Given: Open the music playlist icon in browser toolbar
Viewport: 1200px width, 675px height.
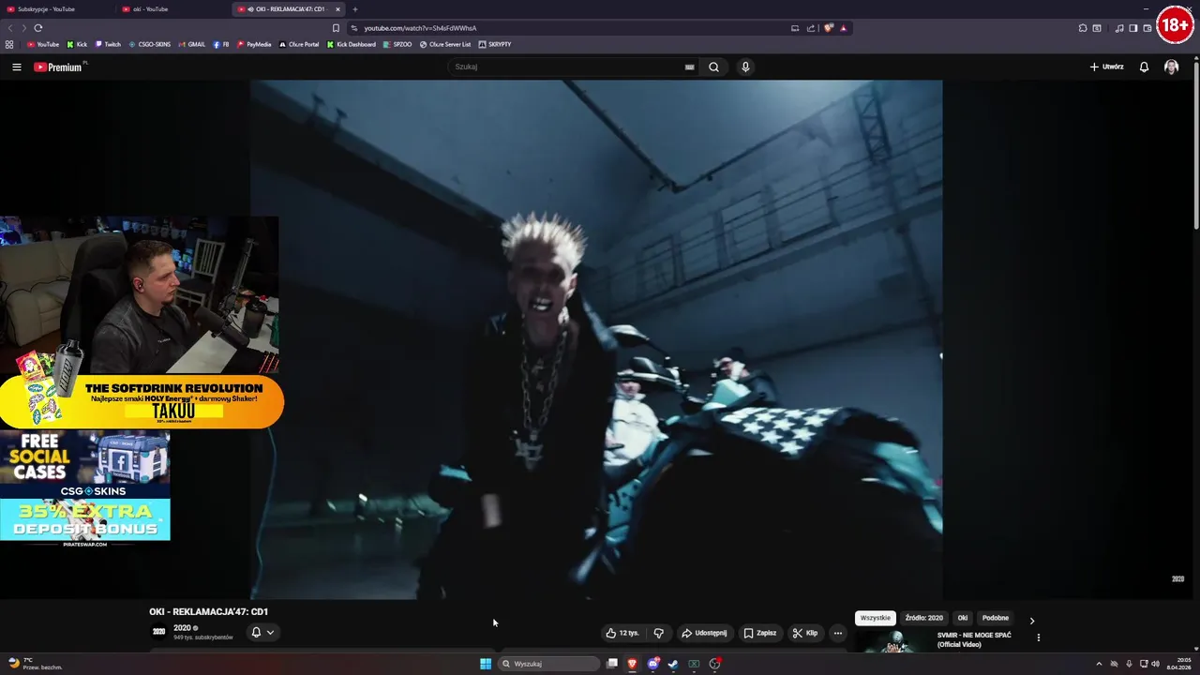Looking at the screenshot, I should 1119,28.
